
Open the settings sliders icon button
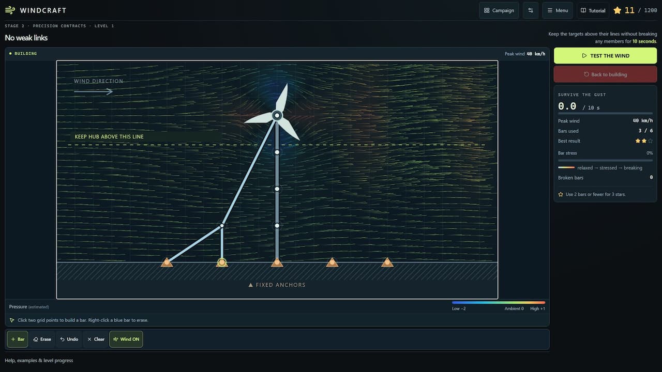(x=530, y=10)
